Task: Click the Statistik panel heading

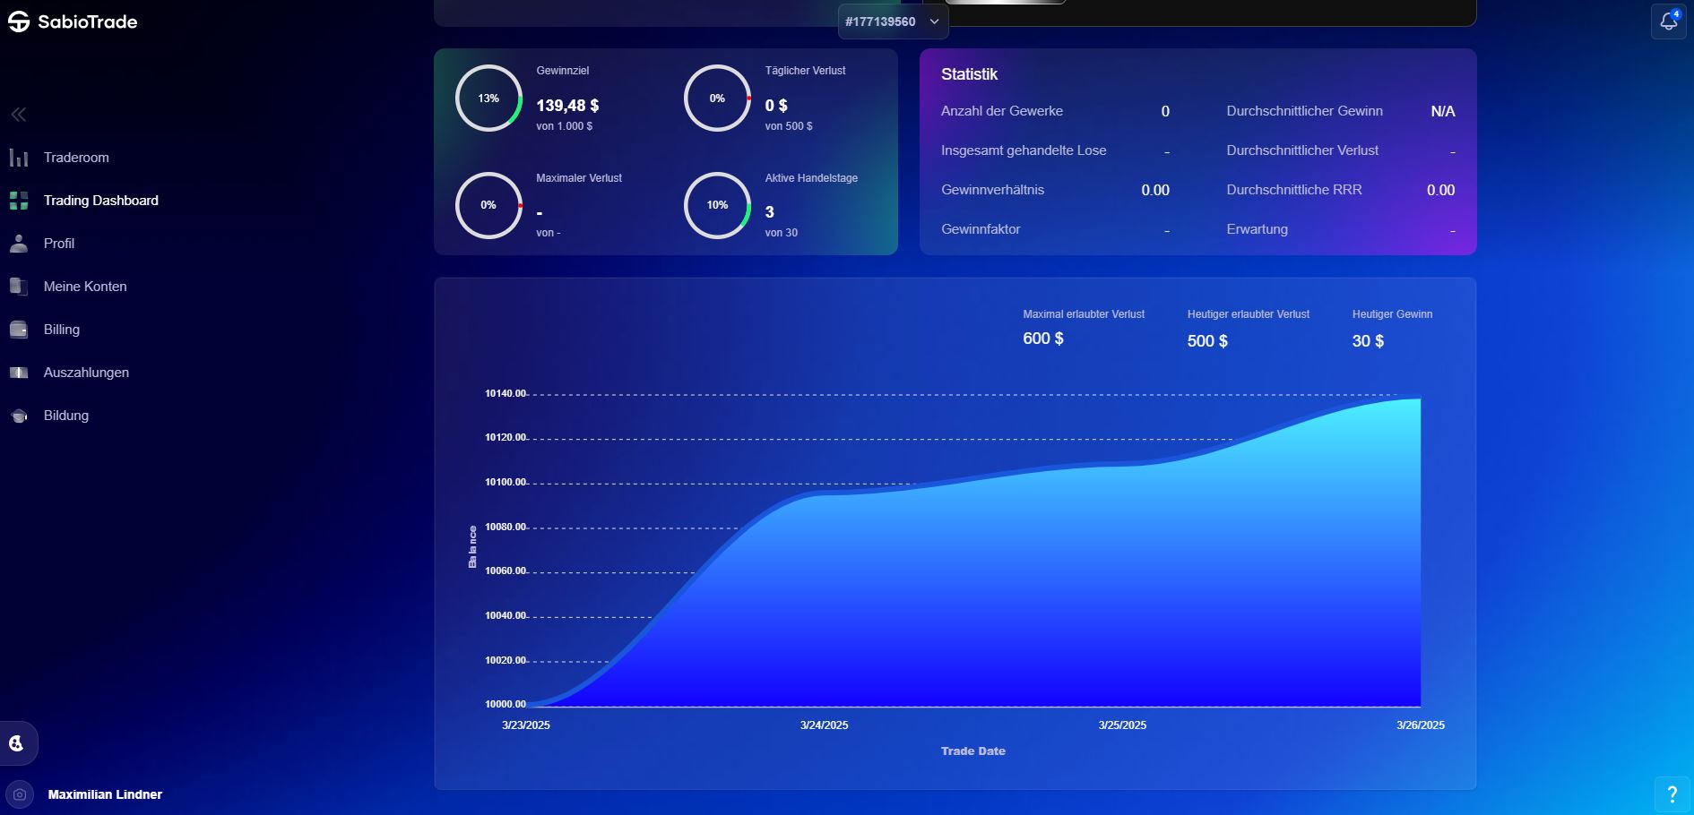Action: pyautogui.click(x=969, y=74)
